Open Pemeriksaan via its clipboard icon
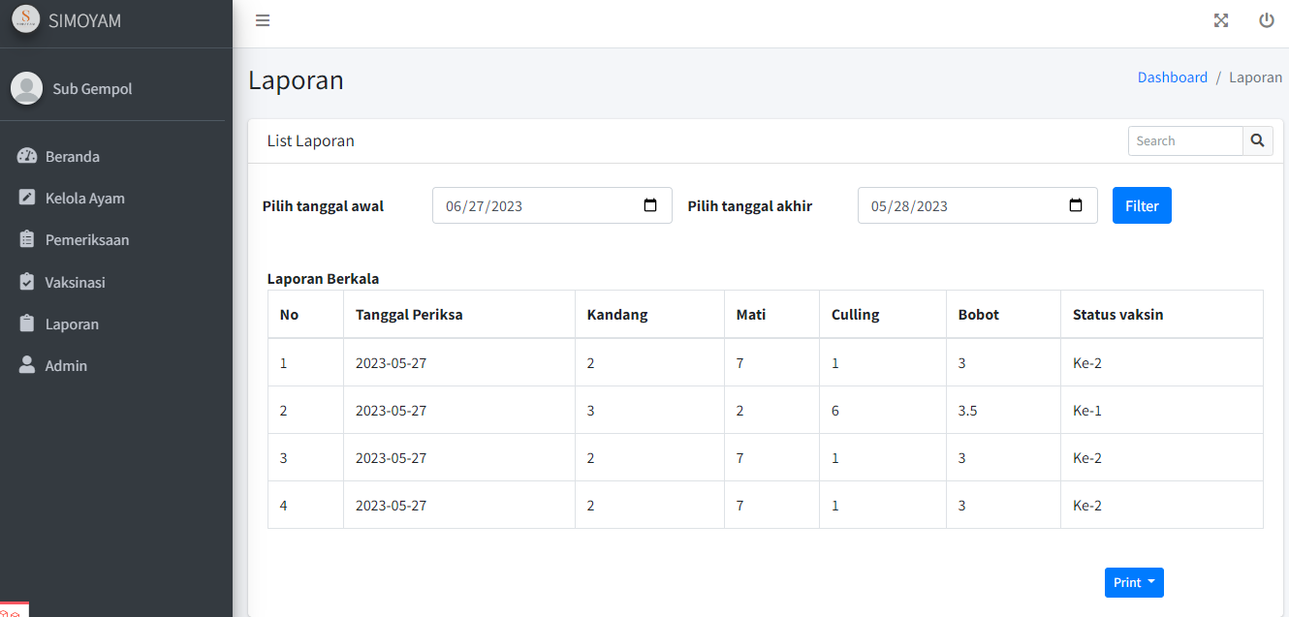This screenshot has width=1289, height=617. [26, 239]
